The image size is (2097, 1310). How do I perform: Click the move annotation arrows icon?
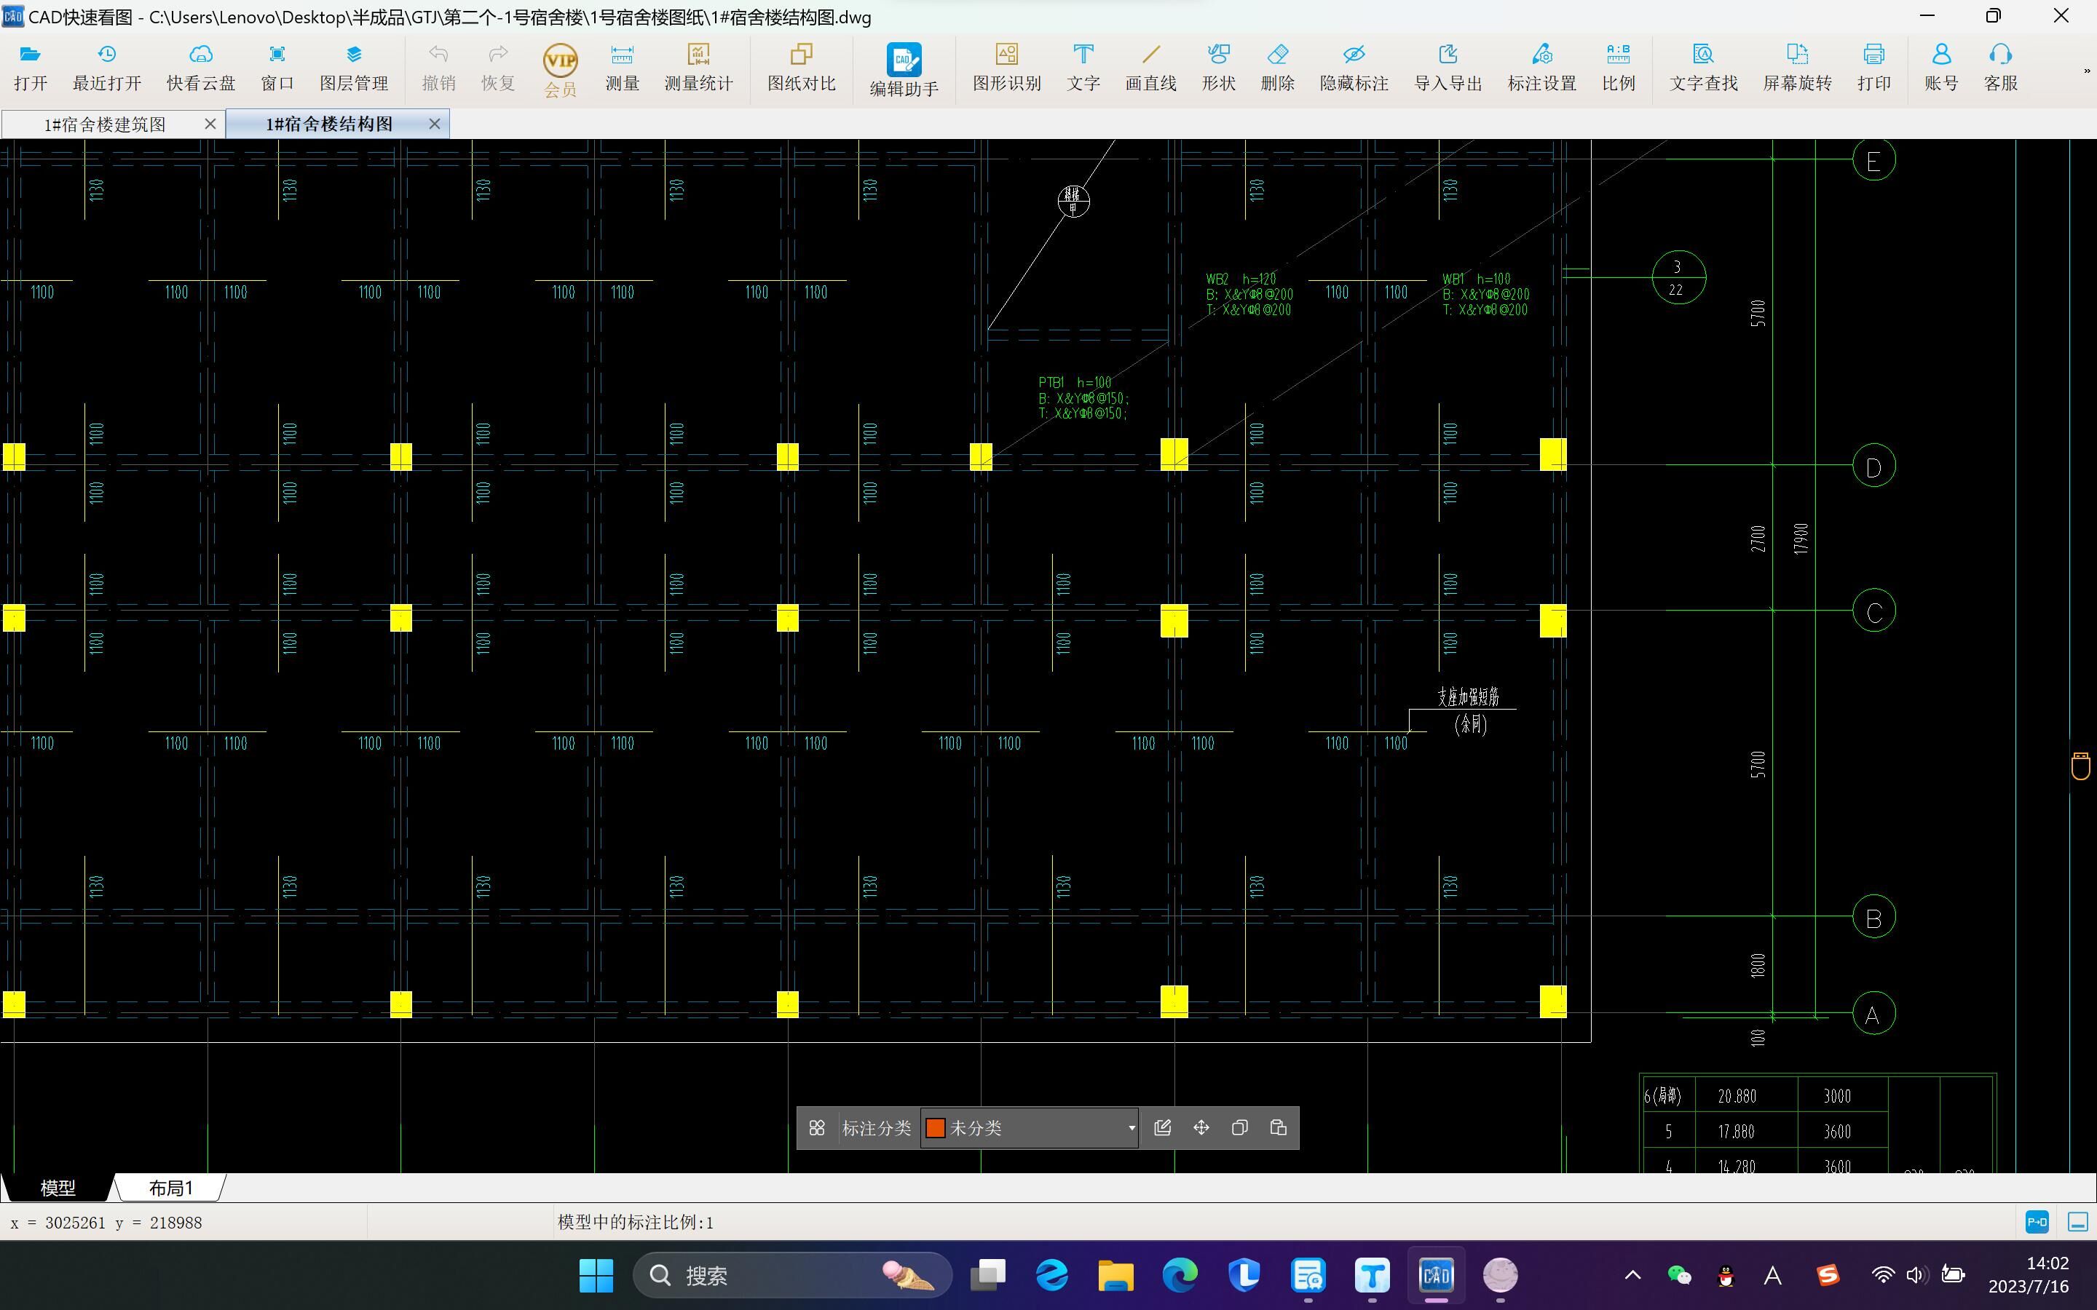1201,1128
